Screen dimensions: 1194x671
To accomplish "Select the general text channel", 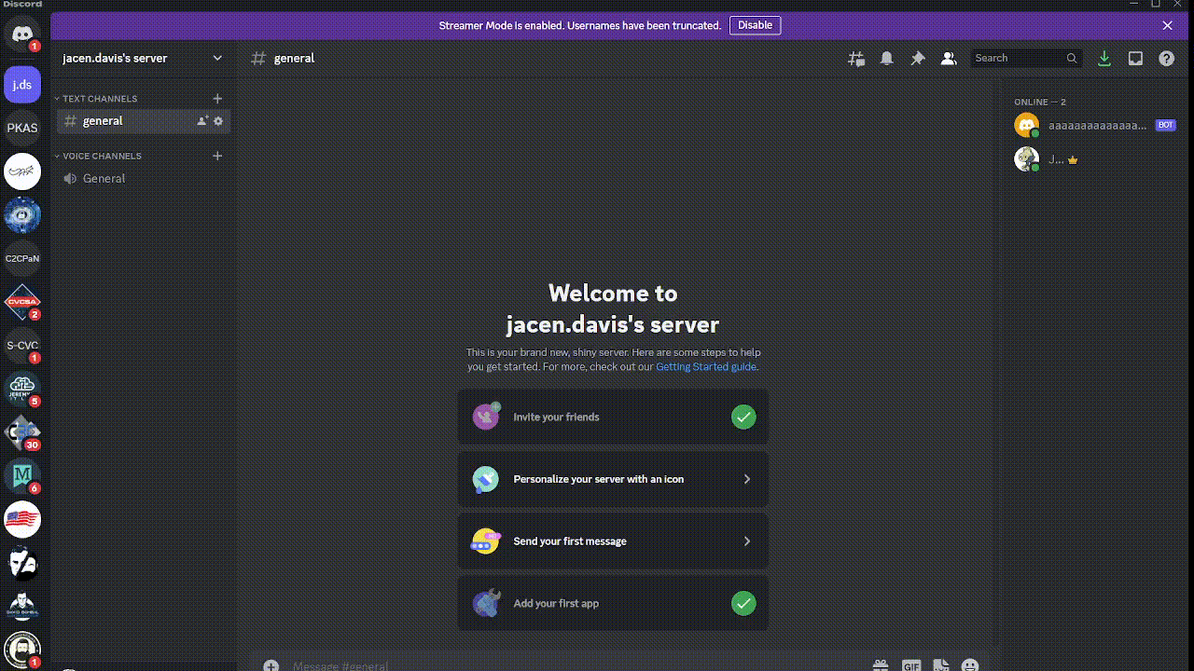I will pos(143,121).
